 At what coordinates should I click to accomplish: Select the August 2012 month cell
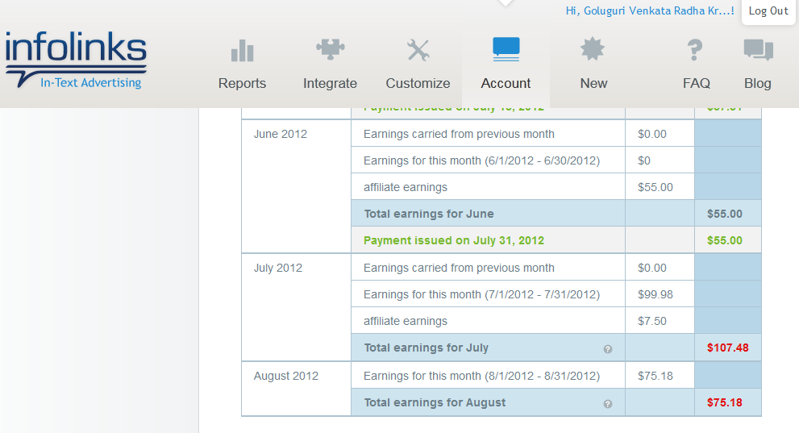point(296,389)
